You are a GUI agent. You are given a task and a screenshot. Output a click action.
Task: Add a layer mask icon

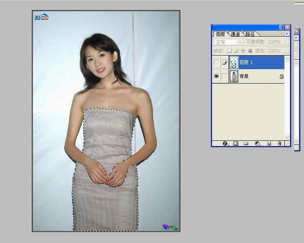(x=235, y=143)
